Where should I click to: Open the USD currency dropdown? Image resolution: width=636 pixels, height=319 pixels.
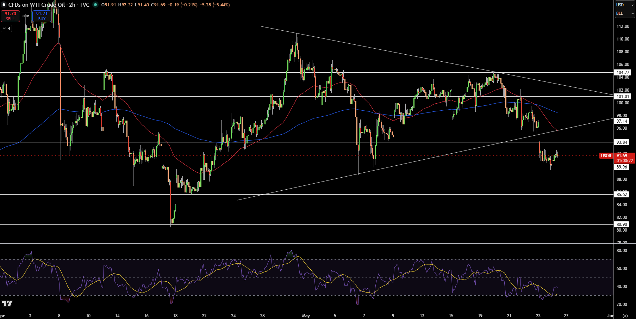[625, 5]
